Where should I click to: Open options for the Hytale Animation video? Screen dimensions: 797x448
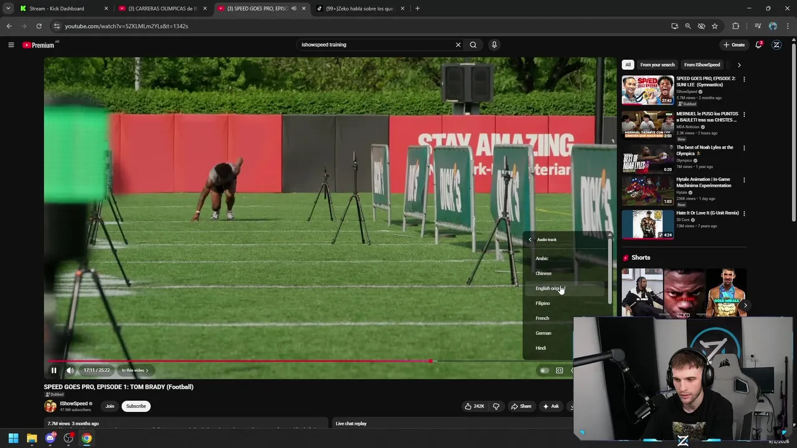click(744, 180)
